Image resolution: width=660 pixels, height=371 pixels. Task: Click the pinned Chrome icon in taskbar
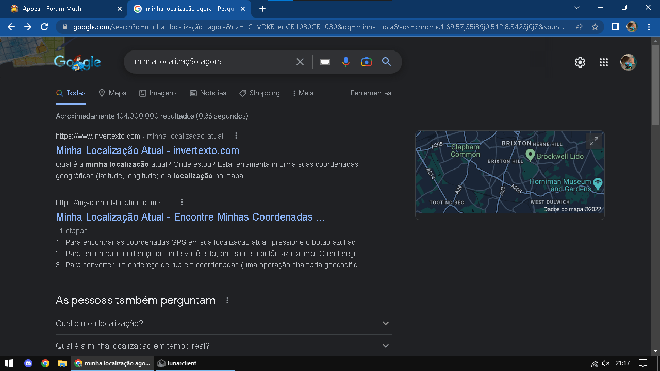(45, 363)
